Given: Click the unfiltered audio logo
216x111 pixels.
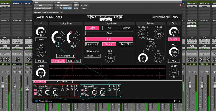Looking at the screenshot, I should [165, 17].
